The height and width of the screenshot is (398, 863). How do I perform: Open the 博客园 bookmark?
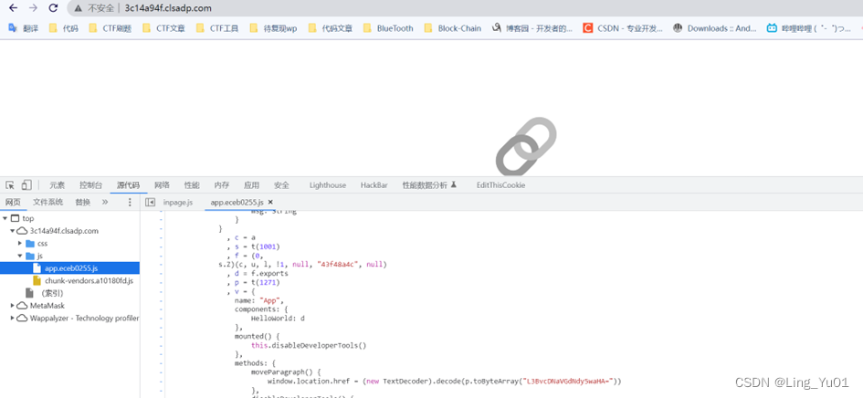[x=532, y=28]
